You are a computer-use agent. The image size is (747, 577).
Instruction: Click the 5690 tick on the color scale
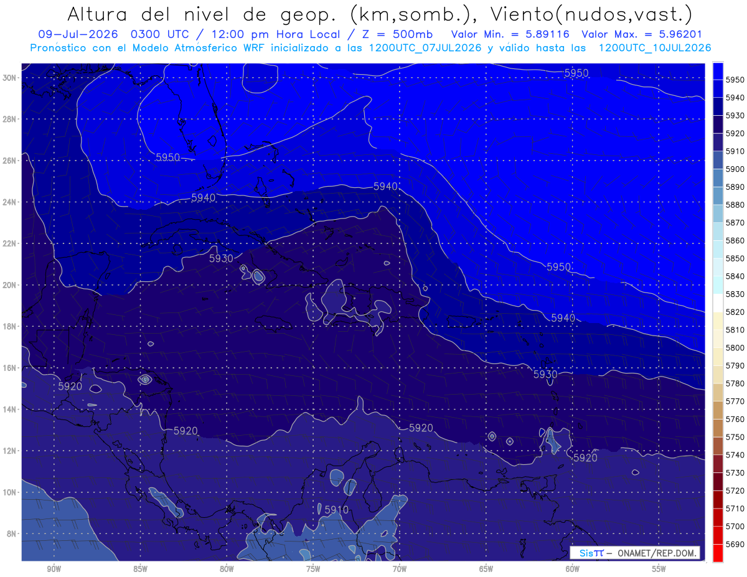click(x=735, y=544)
